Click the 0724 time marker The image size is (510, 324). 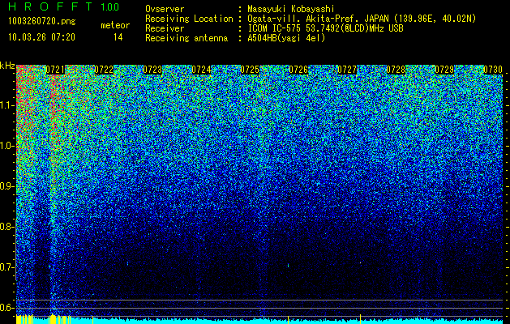(x=201, y=70)
